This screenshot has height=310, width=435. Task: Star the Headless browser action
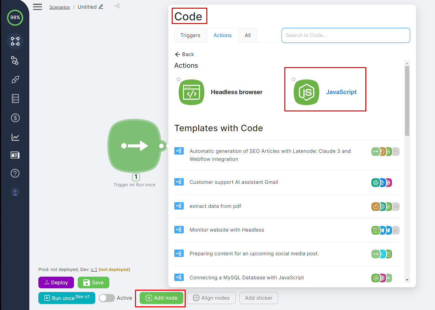click(179, 79)
